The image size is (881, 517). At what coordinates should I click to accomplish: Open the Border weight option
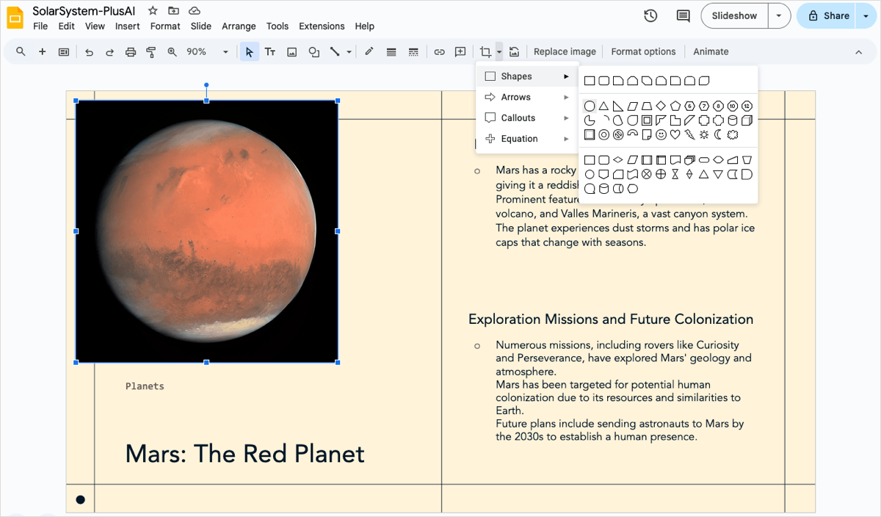click(x=391, y=52)
